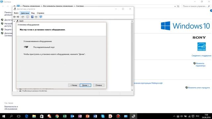Open address bar history dropdown in System window
The width and height of the screenshot is (212, 119).
tap(175, 6)
